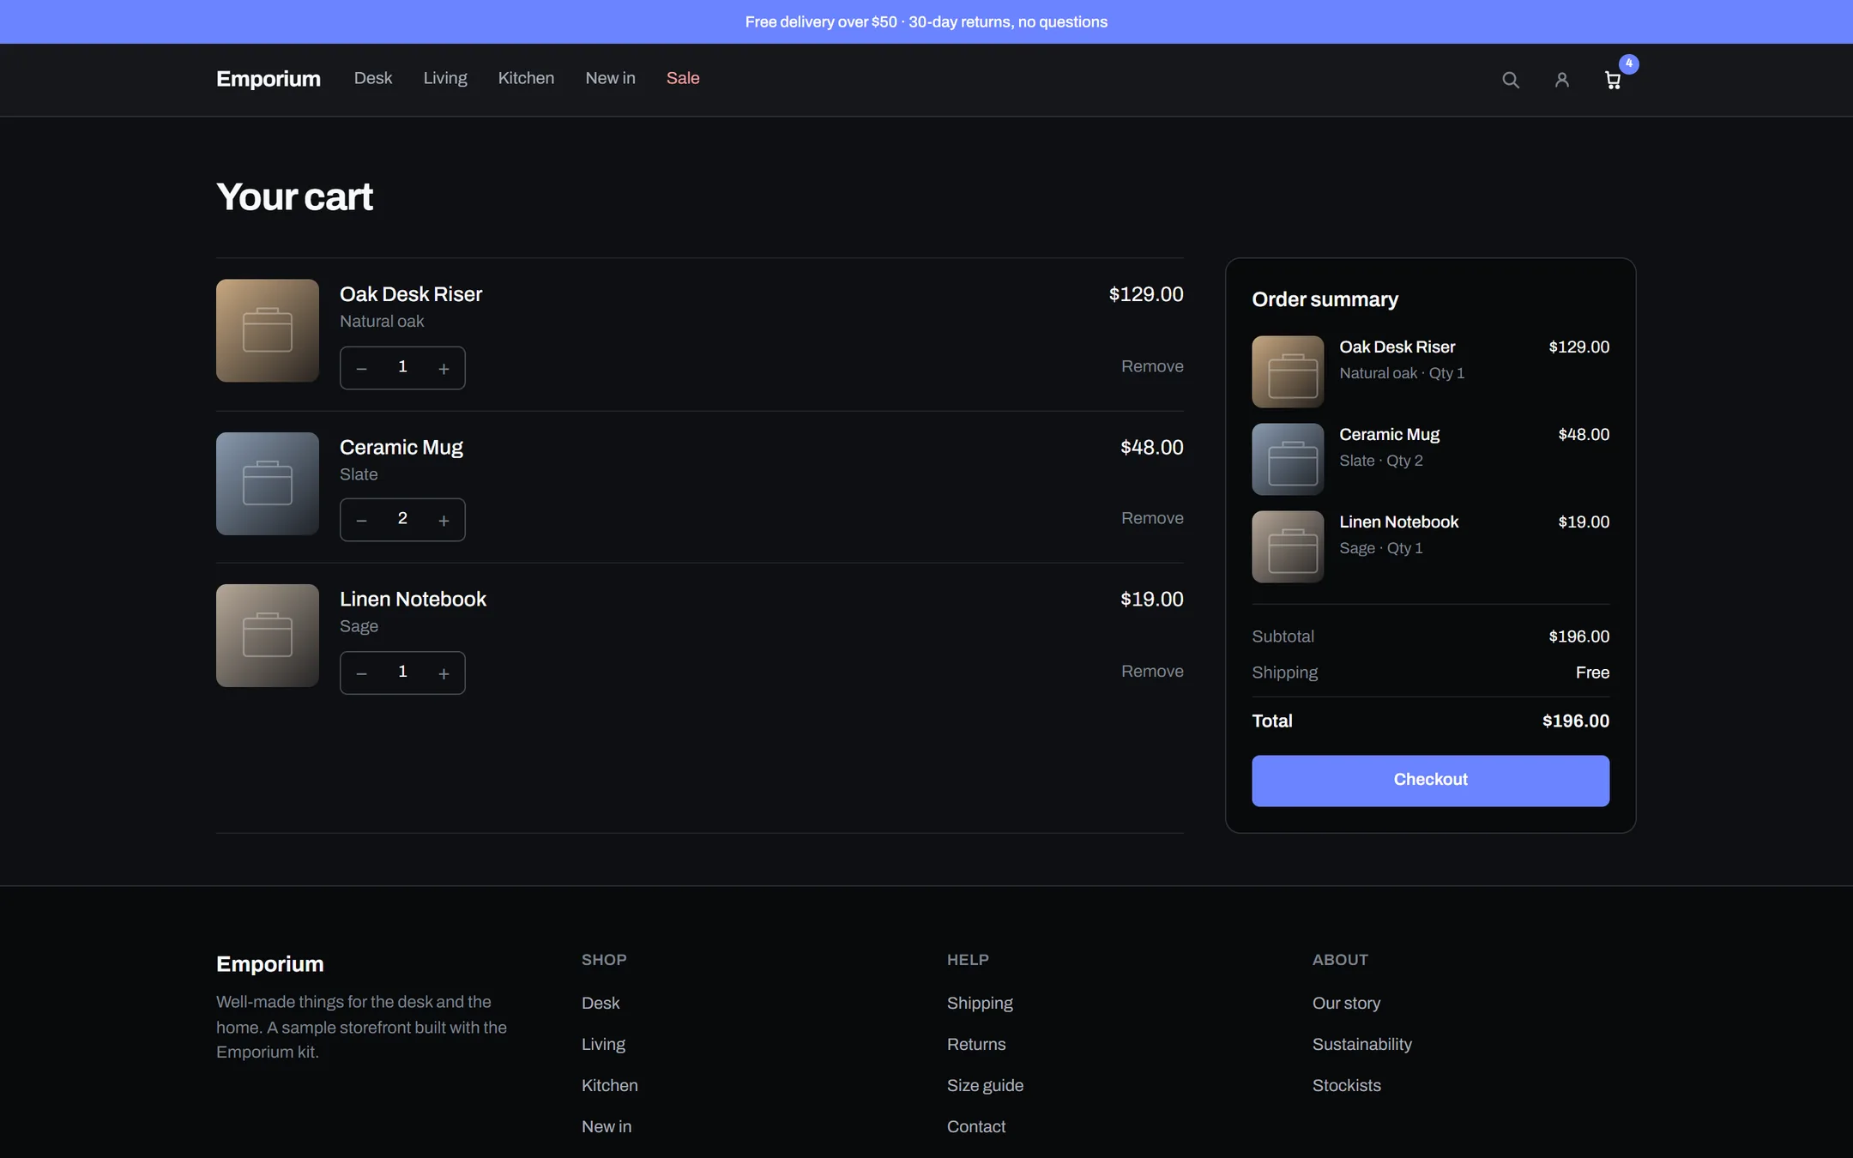Remove Ceramic Mug from cart
This screenshot has width=1853, height=1158.
(1152, 518)
